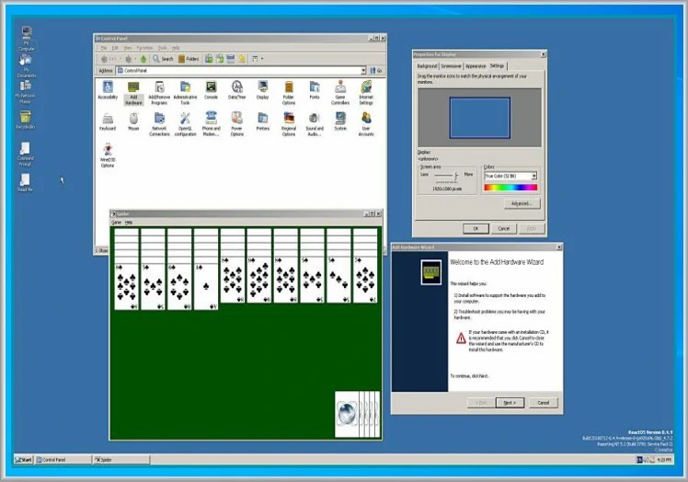The height and width of the screenshot is (482, 688).
Task: Click the Screen area resolution slider
Action: click(447, 176)
